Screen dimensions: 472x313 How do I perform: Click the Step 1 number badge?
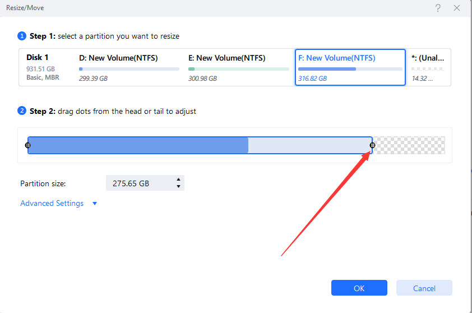pos(22,36)
